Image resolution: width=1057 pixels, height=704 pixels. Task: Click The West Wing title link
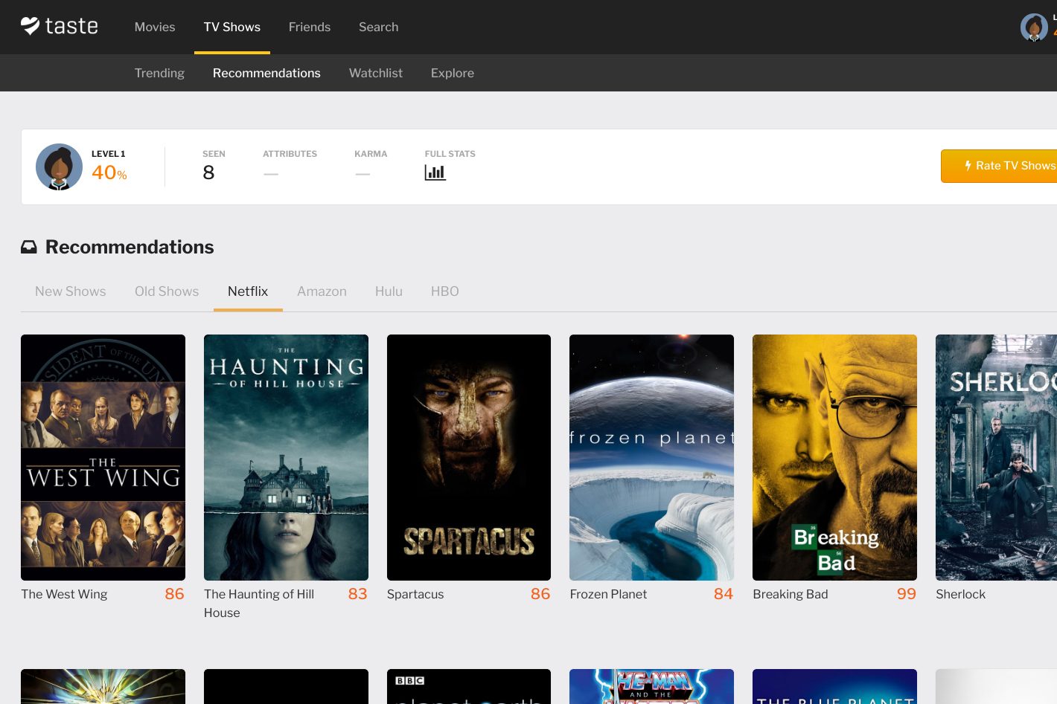pos(64,594)
